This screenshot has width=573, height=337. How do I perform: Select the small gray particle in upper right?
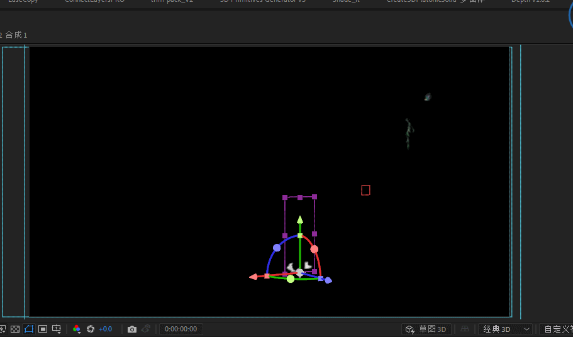coord(428,97)
